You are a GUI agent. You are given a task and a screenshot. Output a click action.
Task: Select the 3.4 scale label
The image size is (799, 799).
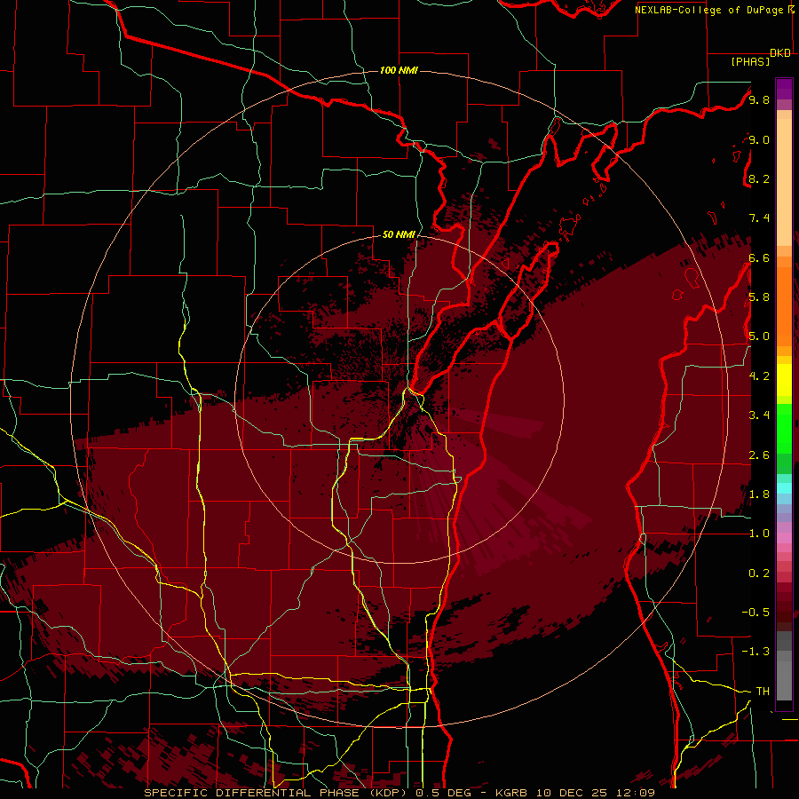pos(759,415)
